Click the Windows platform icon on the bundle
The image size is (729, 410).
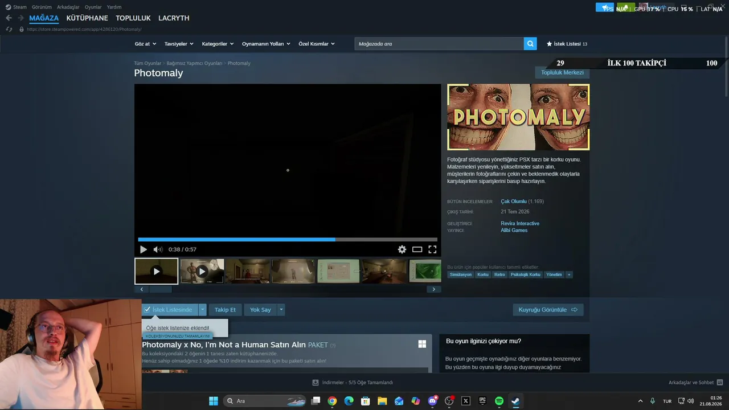click(422, 344)
